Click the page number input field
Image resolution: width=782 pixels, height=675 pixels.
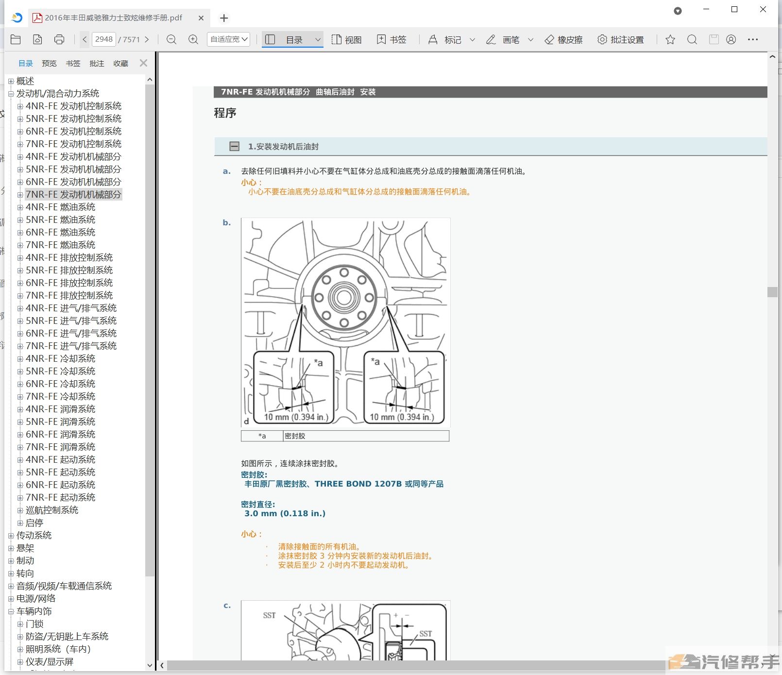(x=103, y=39)
